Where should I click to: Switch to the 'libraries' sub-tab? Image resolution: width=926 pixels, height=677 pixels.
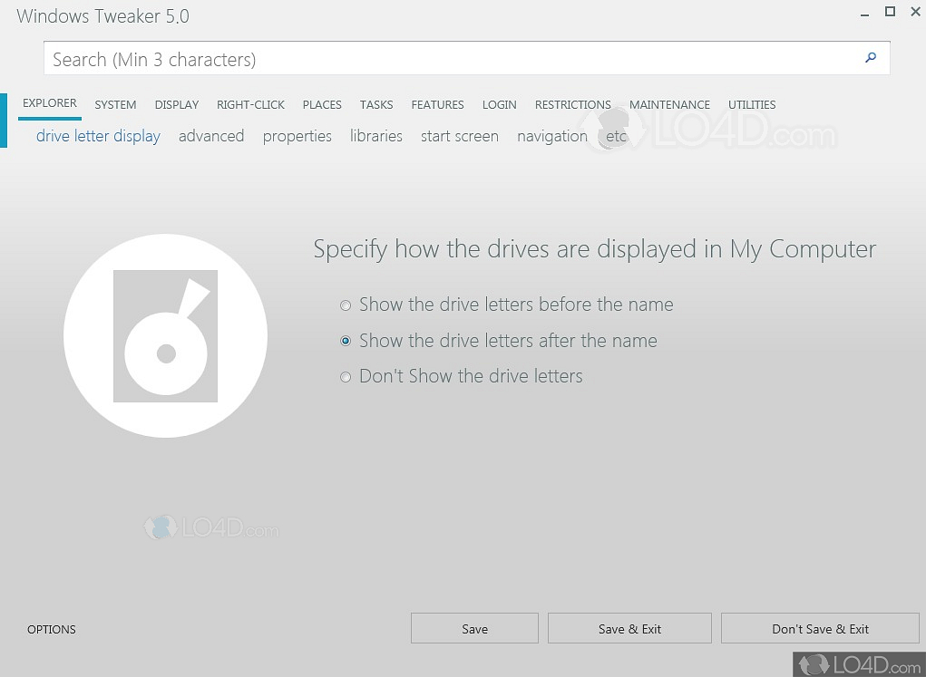tap(375, 136)
